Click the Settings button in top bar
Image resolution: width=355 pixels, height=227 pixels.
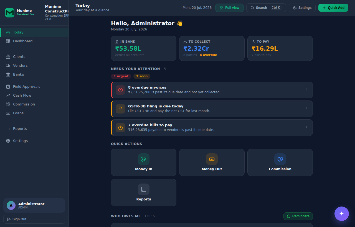(x=302, y=8)
